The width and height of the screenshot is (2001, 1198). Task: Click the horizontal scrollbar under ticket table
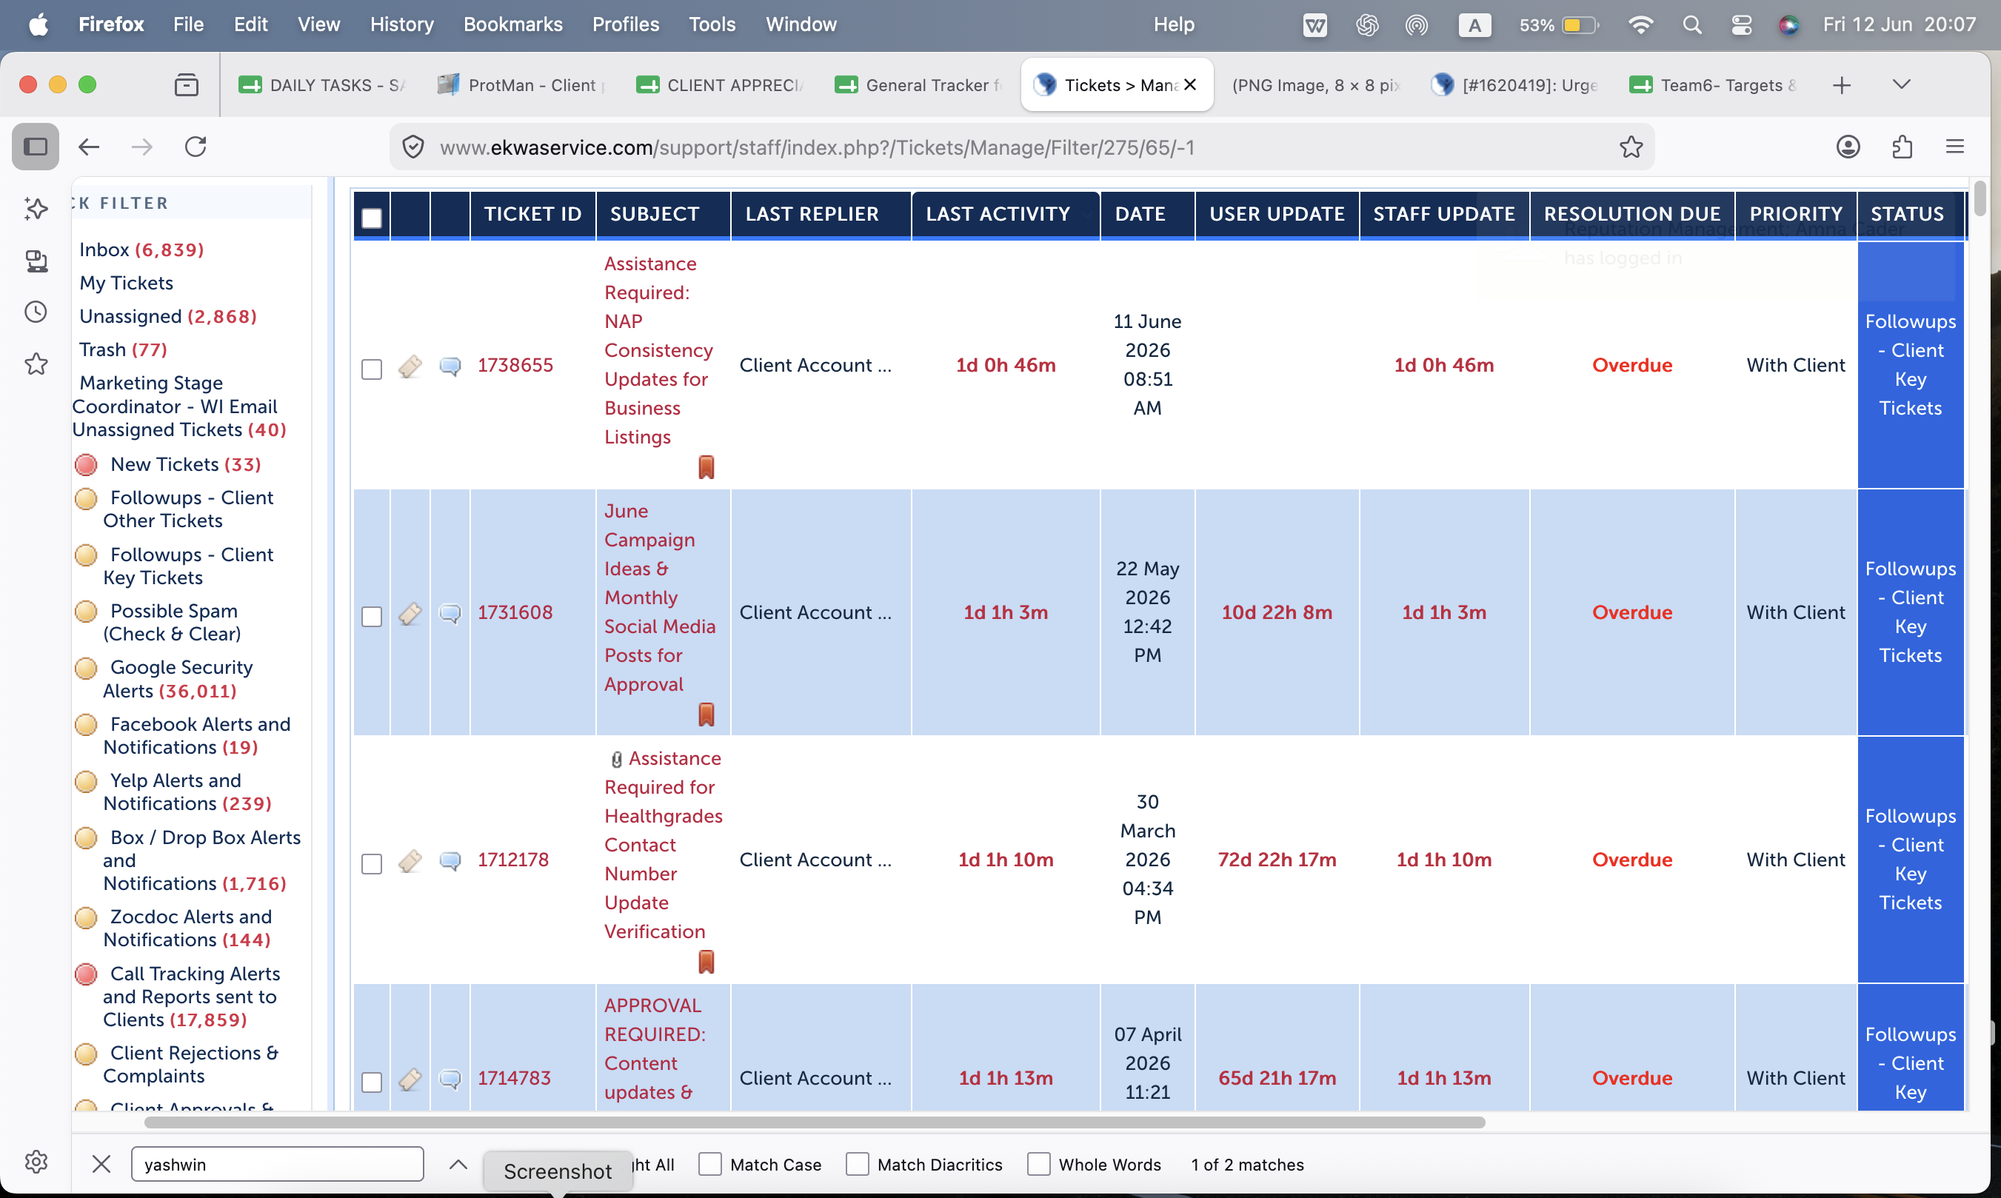[814, 1123]
